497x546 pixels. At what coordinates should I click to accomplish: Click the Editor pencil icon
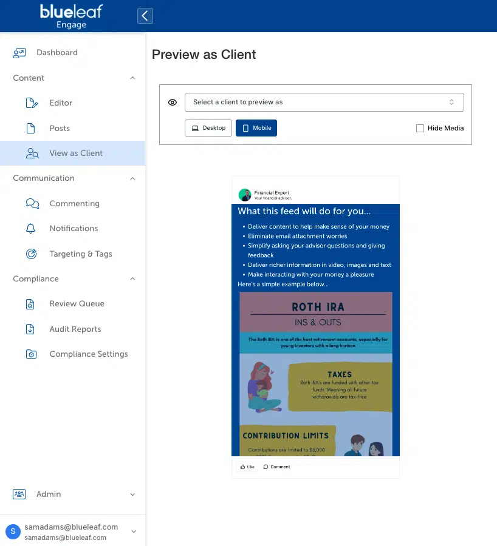32,103
